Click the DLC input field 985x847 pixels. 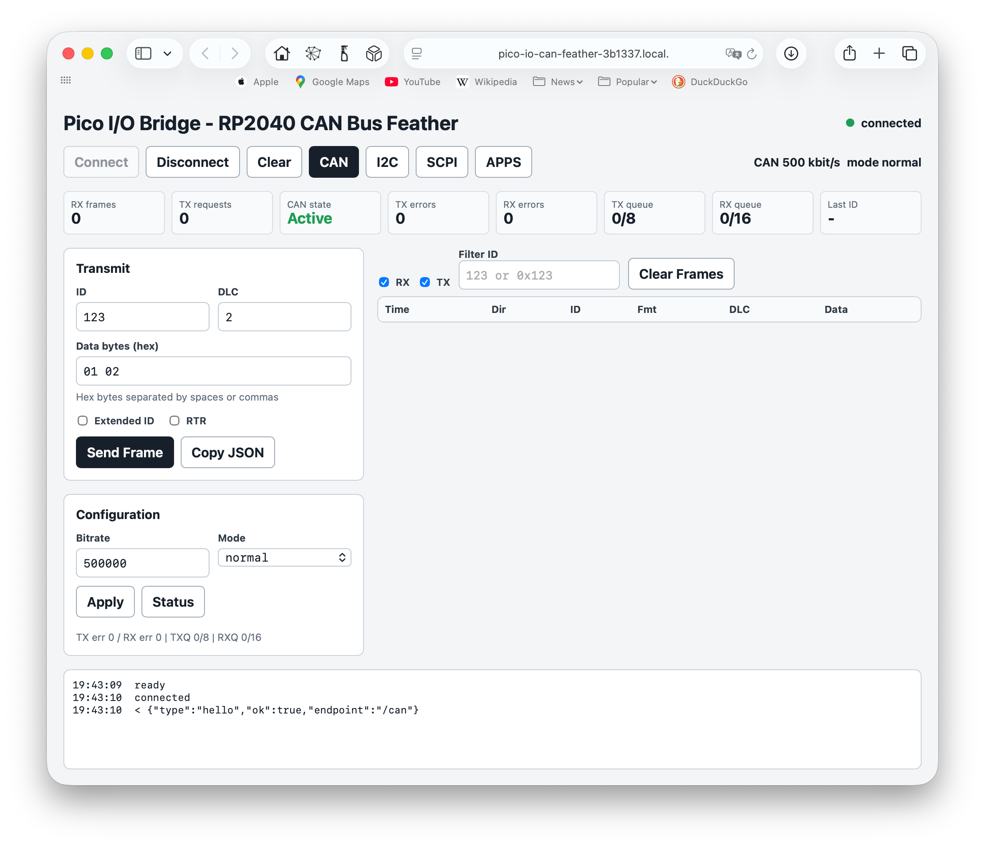click(284, 317)
